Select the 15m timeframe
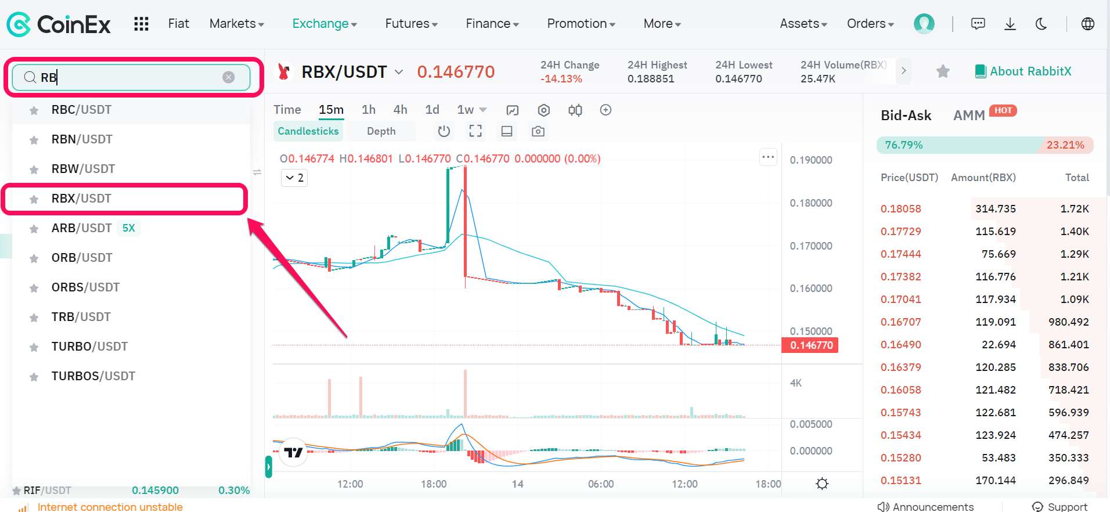1110x512 pixels. 331,110
